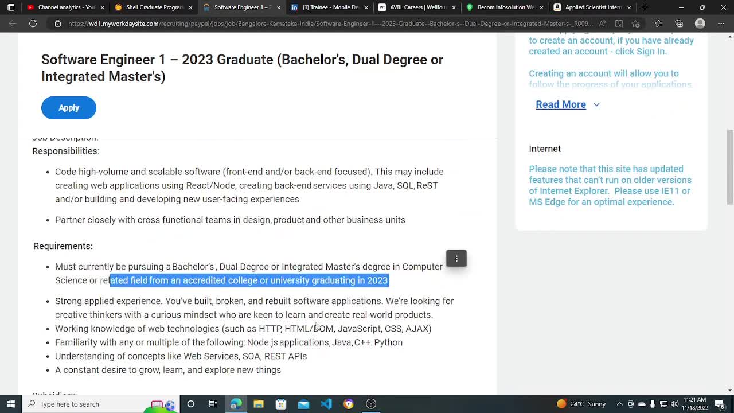This screenshot has height=413, width=734.
Task: Open Microsoft Edge in taskbar
Action: tap(236, 404)
